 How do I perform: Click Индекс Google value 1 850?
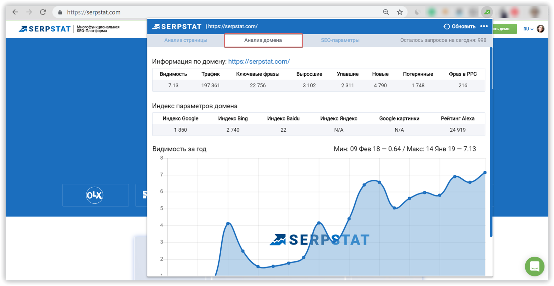(x=180, y=130)
